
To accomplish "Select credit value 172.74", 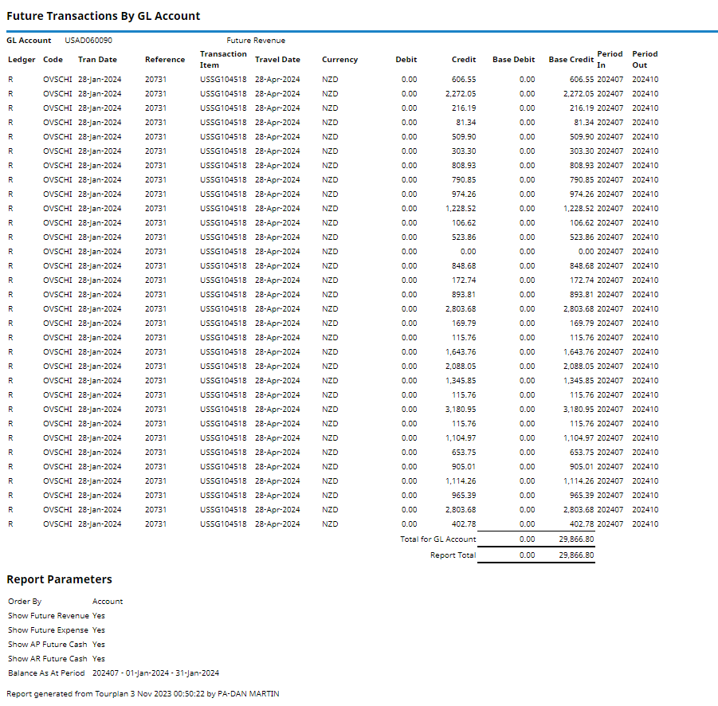I will pyautogui.click(x=464, y=280).
